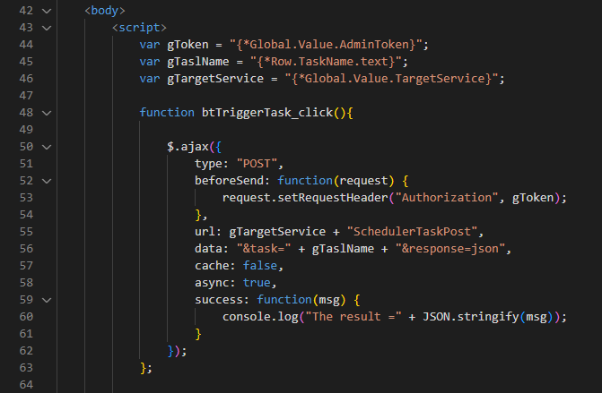Click the "&task=" string

pyautogui.click(x=264, y=249)
